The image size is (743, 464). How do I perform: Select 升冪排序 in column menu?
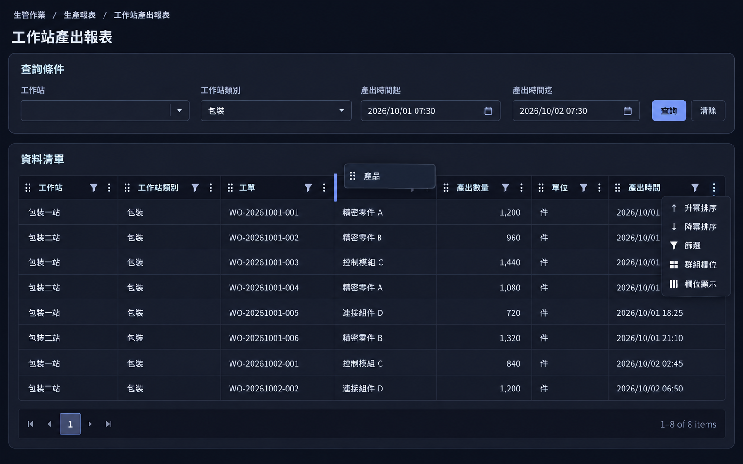tap(696, 208)
